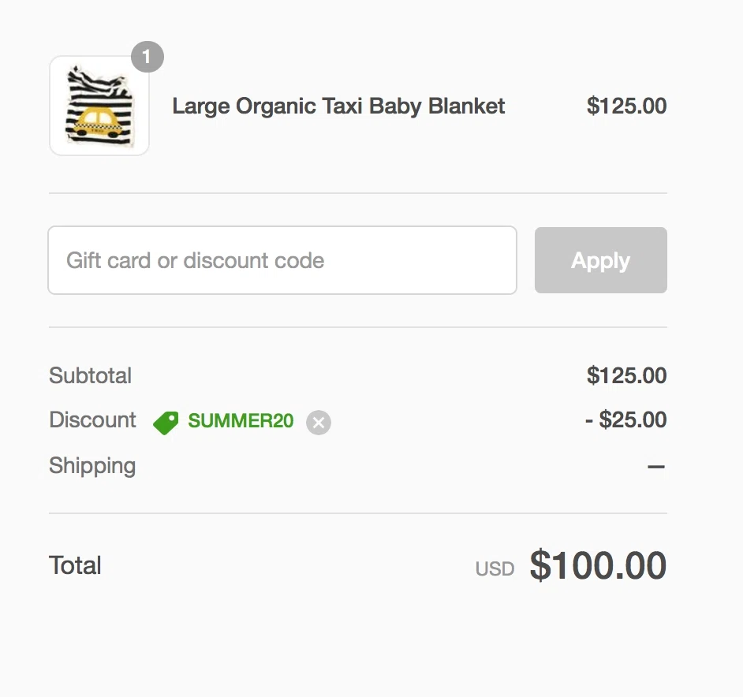743x697 pixels.
Task: Click the shipping dash placeholder
Action: [656, 467]
